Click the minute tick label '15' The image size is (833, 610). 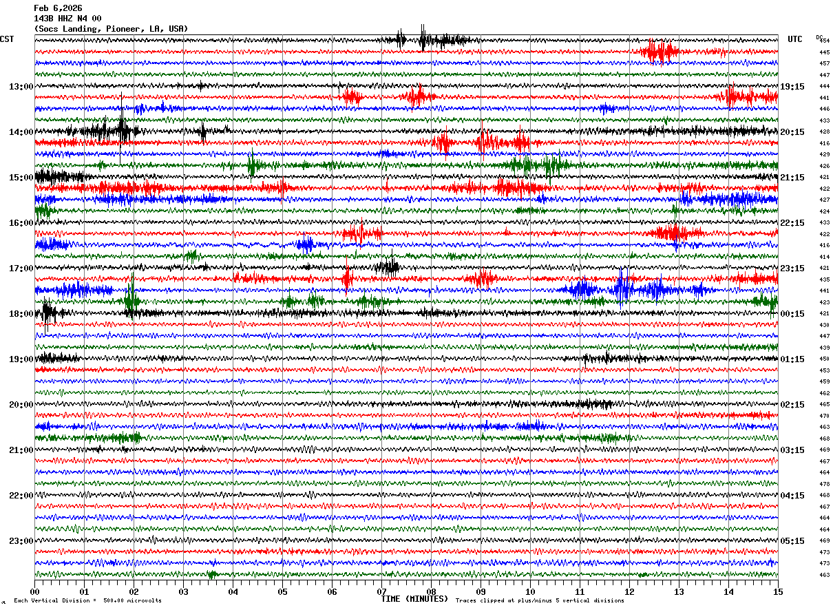point(778,591)
